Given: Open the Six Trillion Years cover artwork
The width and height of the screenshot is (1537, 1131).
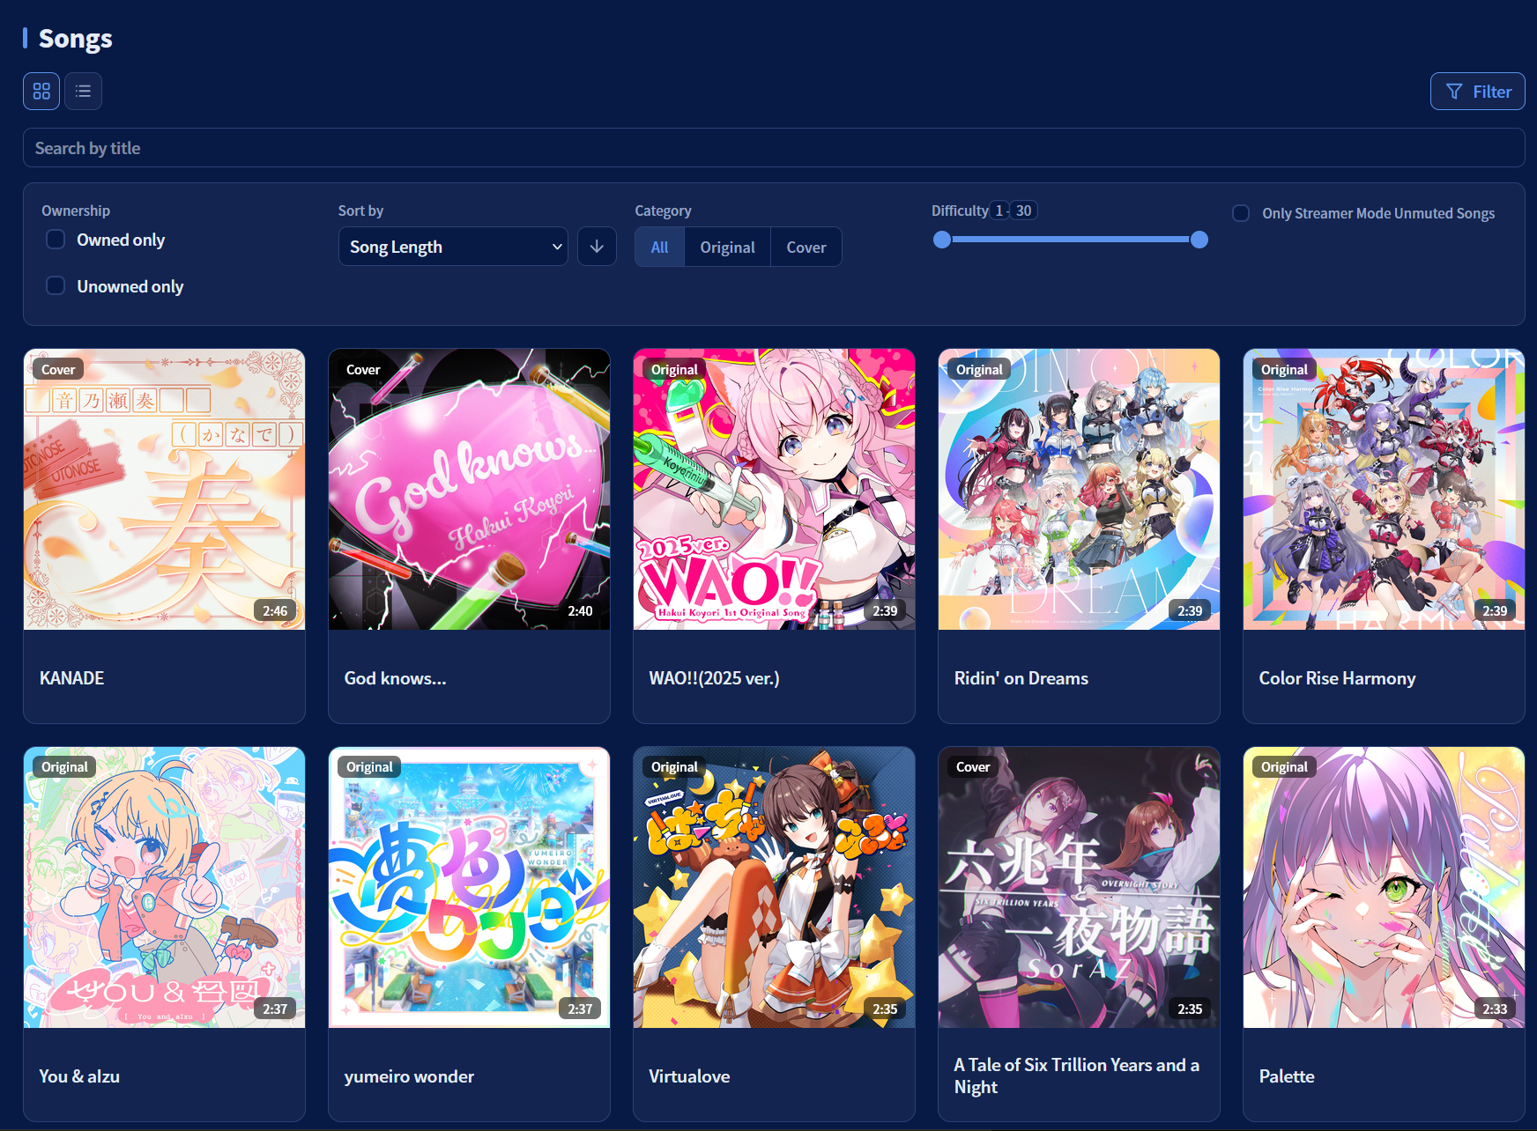Looking at the screenshot, I should (x=1080, y=888).
